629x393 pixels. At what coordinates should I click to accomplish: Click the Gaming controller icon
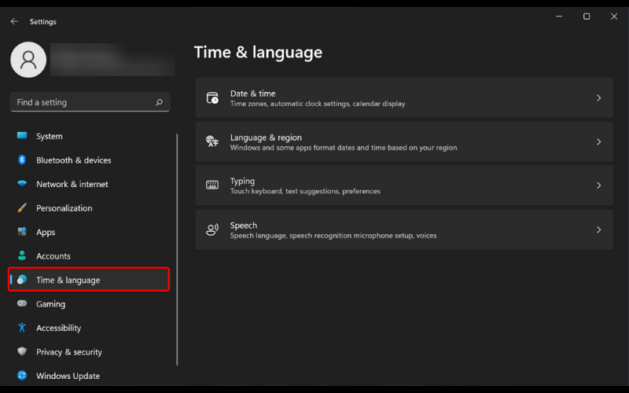(x=22, y=304)
